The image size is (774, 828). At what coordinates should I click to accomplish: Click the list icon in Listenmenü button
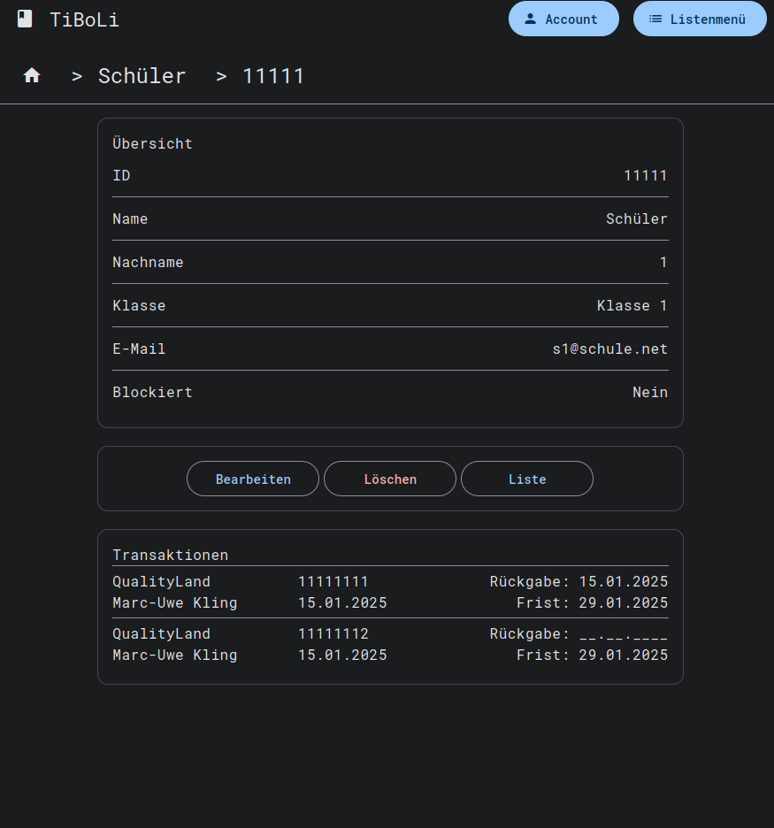tap(655, 19)
